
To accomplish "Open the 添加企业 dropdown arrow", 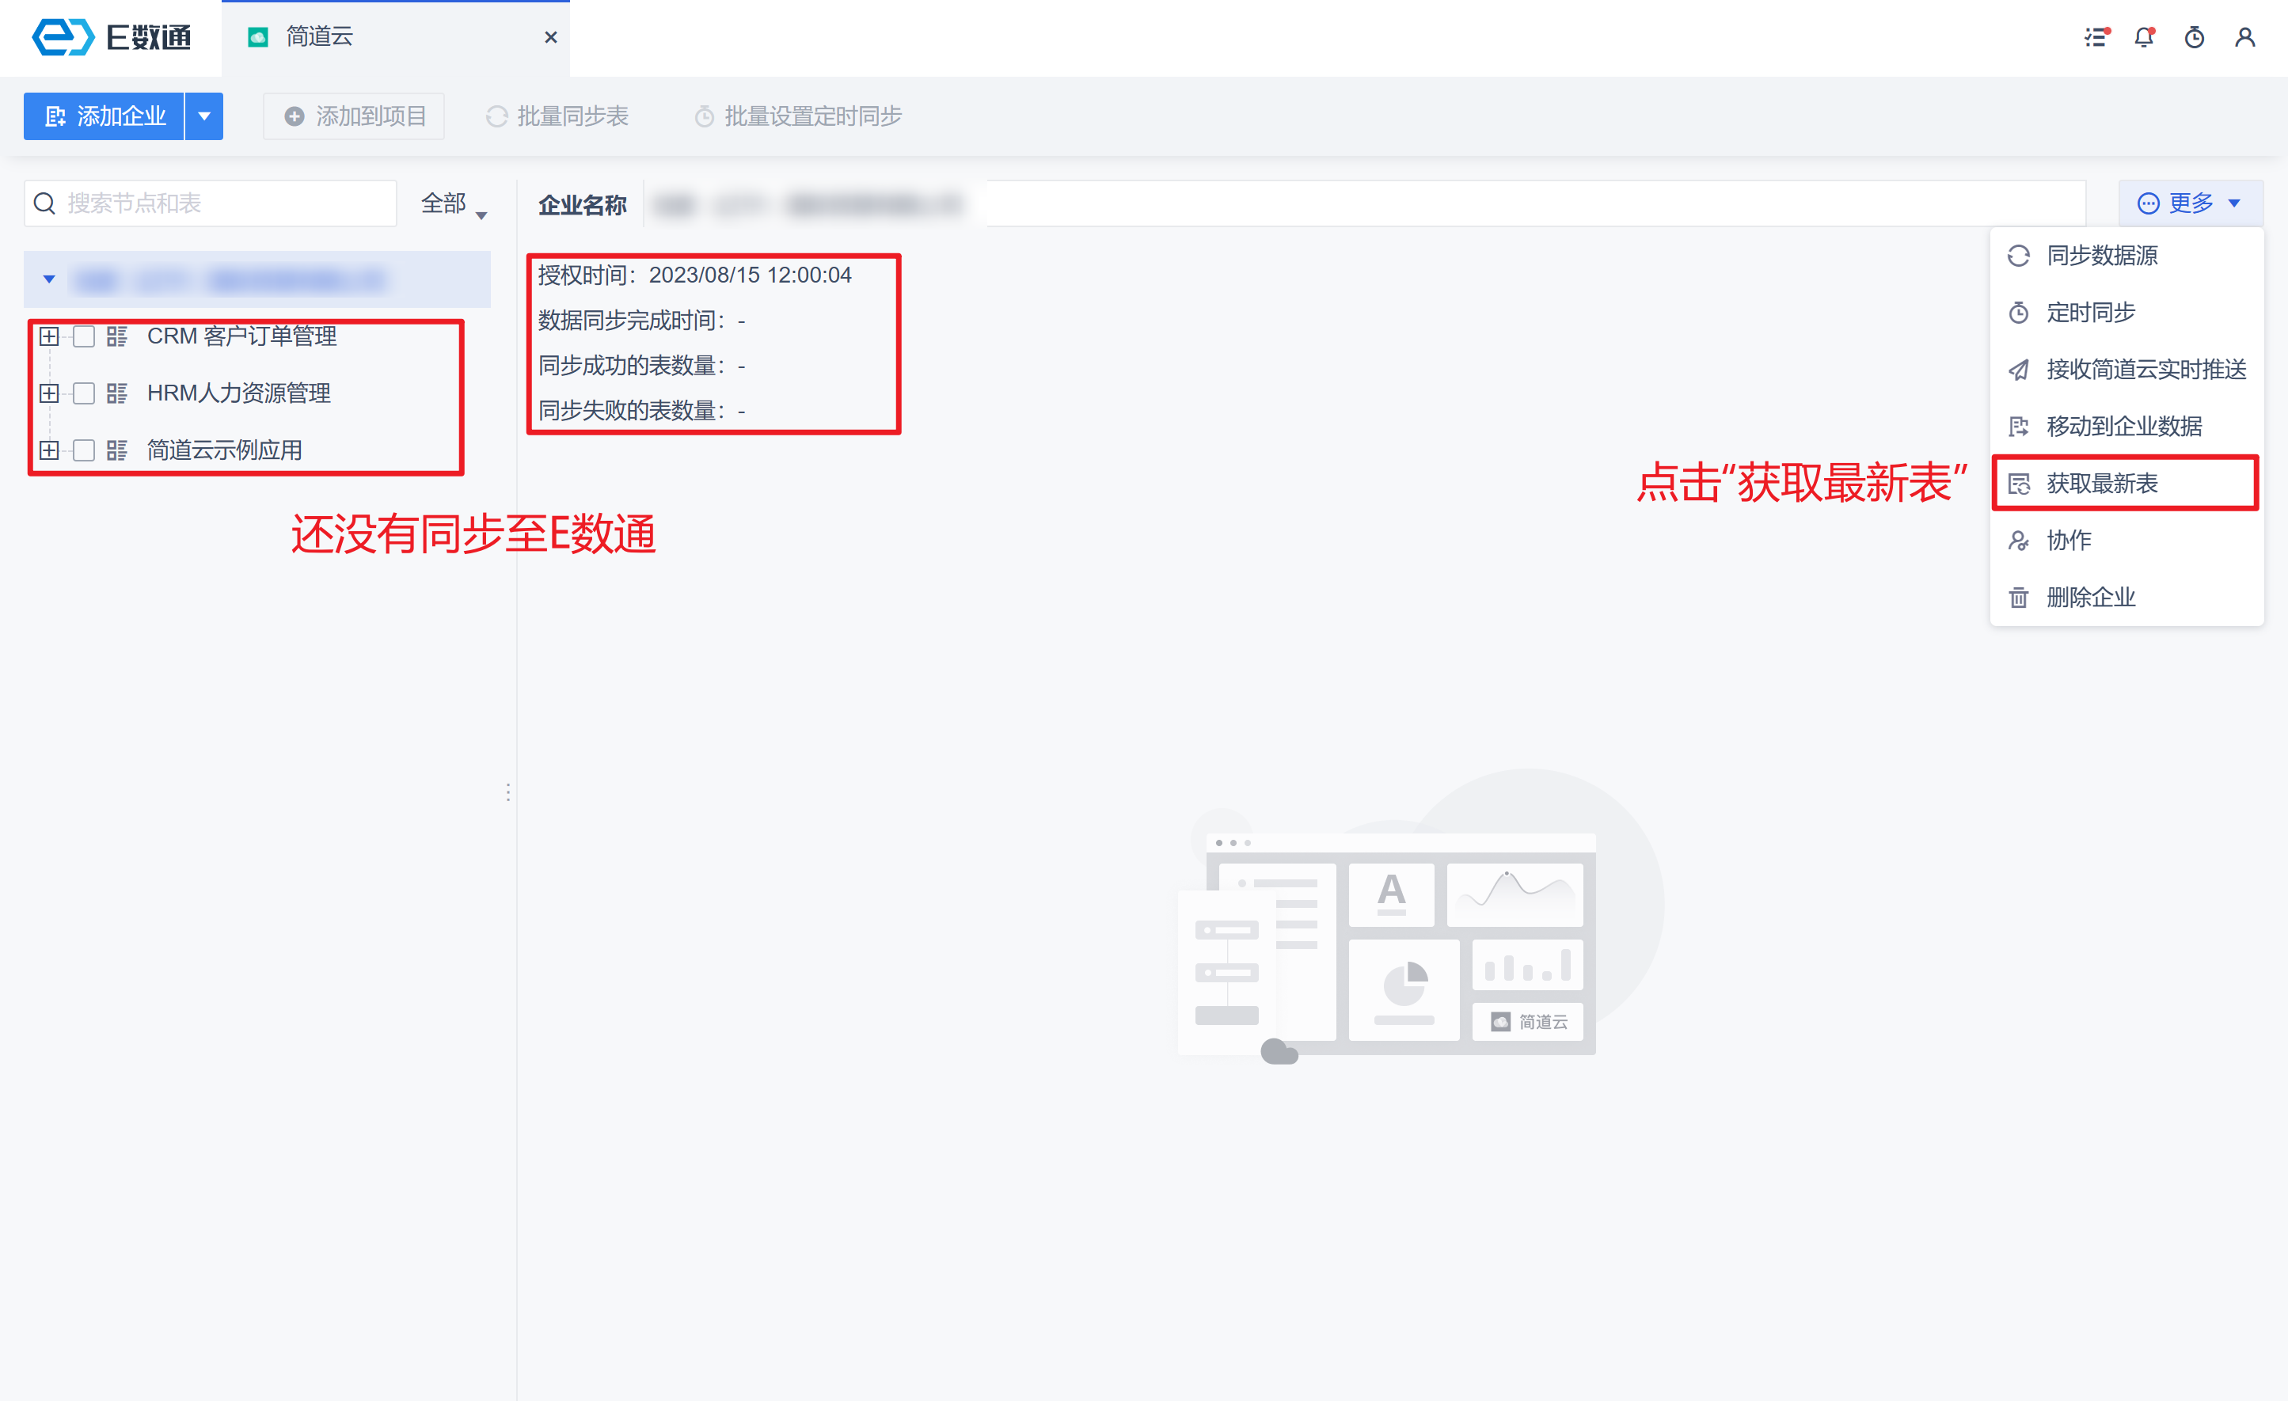I will pyautogui.click(x=204, y=116).
